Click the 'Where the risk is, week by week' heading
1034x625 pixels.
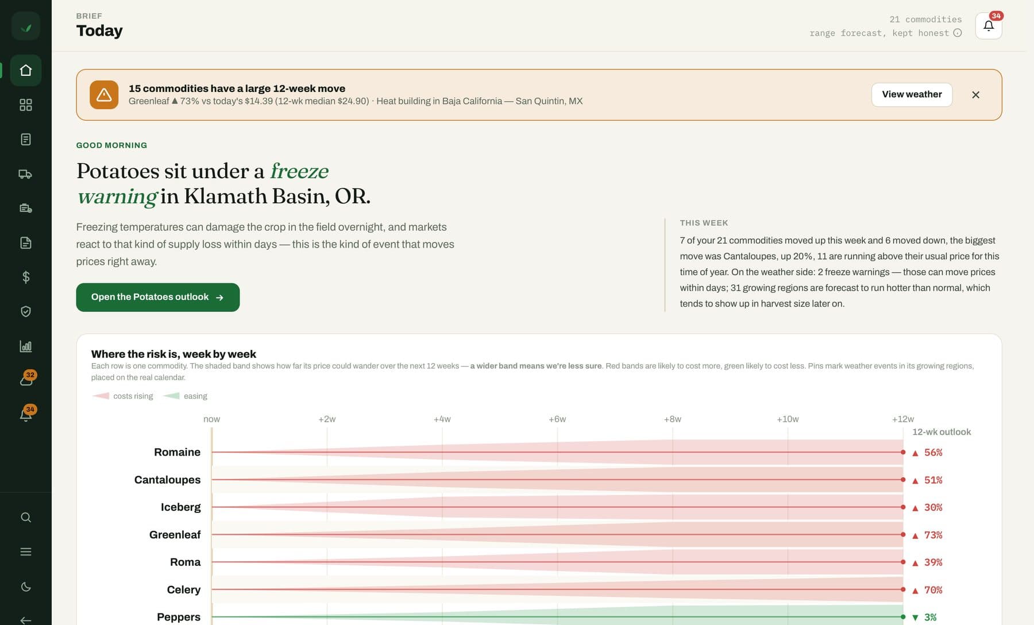pyautogui.click(x=173, y=354)
